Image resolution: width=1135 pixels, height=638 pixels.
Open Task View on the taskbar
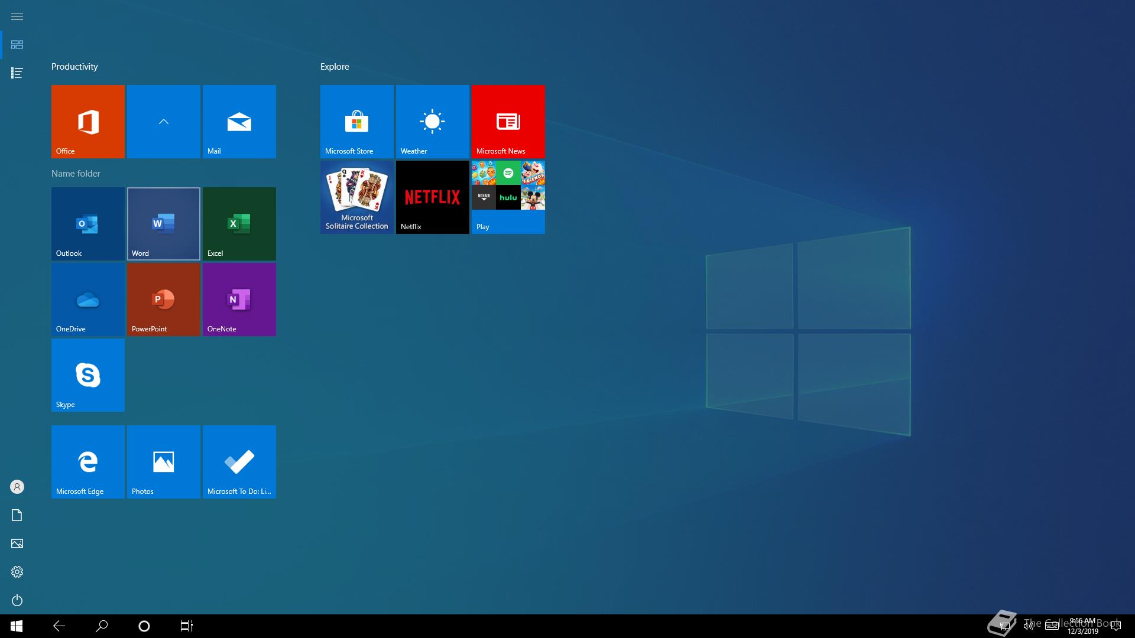(187, 626)
